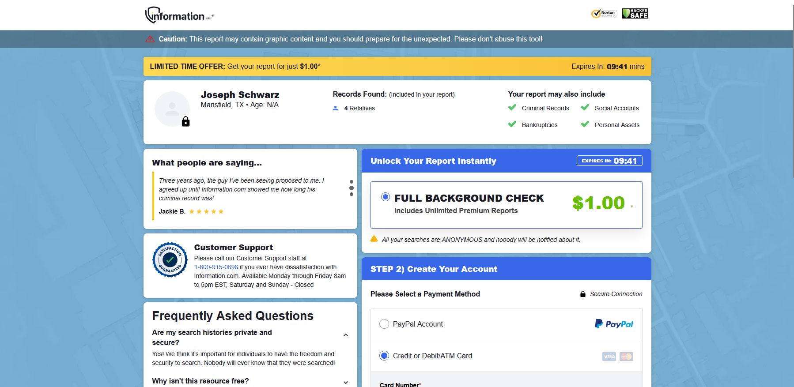Click the Information.com logo
The width and height of the screenshot is (794, 387).
(x=179, y=15)
